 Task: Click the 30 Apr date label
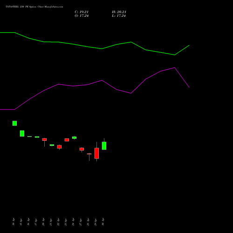pos(103,222)
